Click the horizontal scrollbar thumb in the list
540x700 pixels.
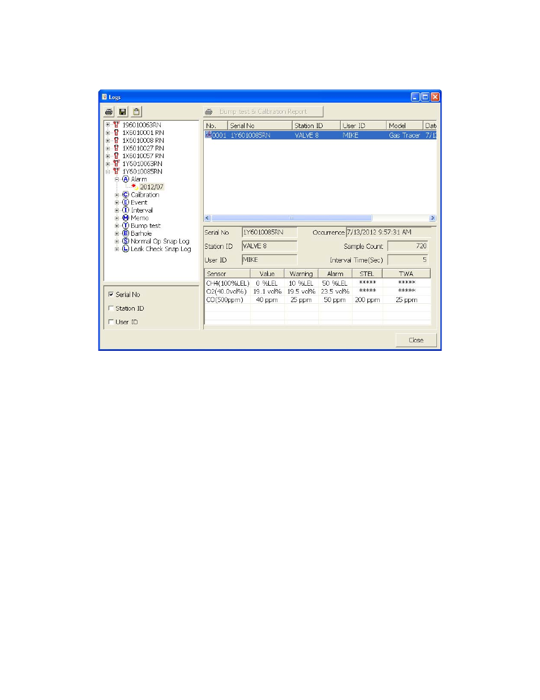[x=292, y=218]
